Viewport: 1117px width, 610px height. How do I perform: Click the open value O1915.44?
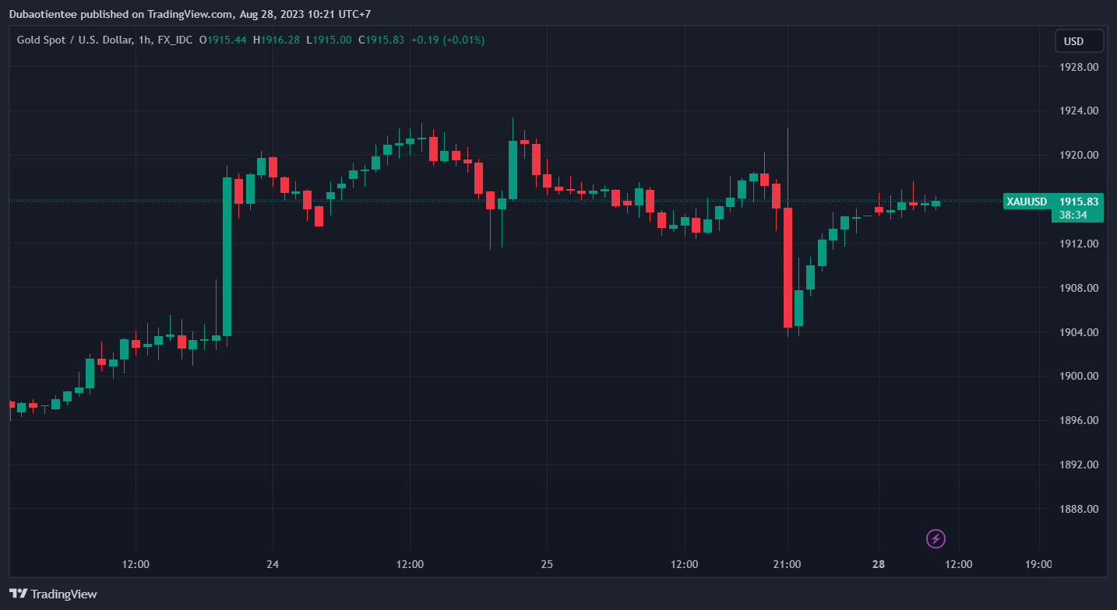tap(223, 40)
